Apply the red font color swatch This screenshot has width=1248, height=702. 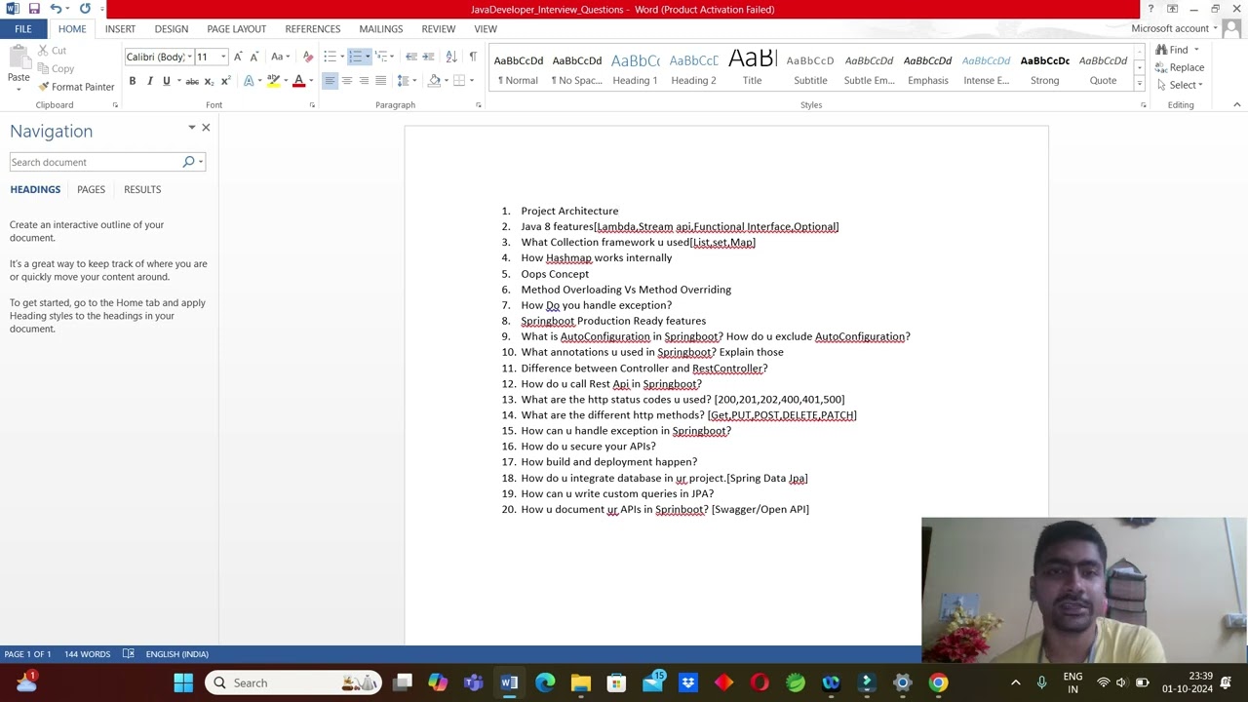(x=298, y=81)
